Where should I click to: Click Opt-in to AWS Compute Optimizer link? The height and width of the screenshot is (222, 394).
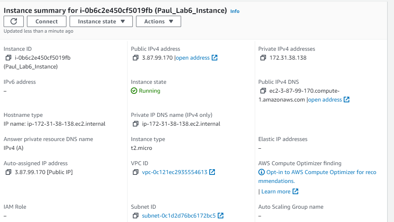(x=321, y=172)
